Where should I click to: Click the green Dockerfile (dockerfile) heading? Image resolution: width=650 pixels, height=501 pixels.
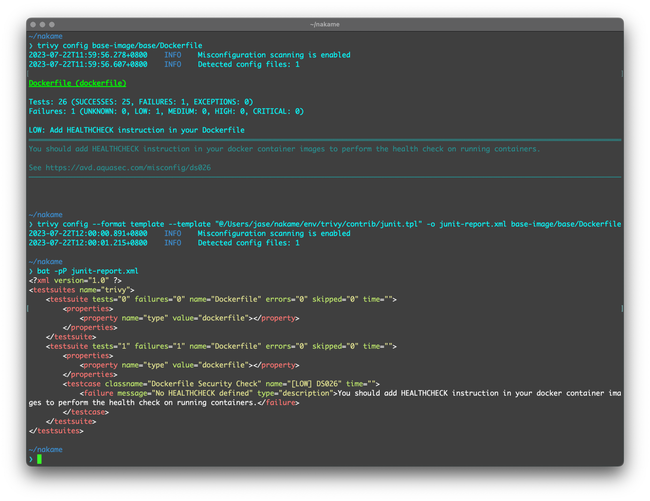[78, 83]
